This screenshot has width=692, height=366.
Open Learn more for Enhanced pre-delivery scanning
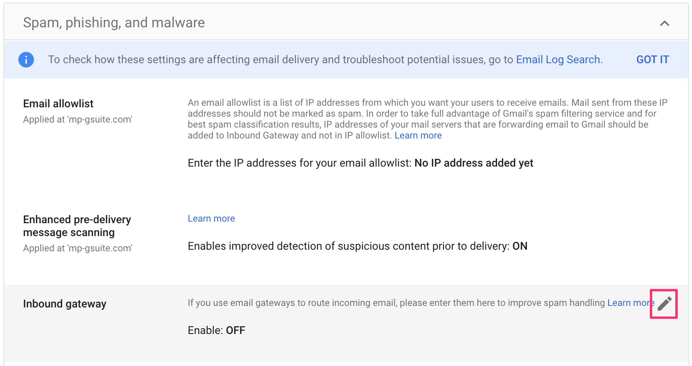(211, 219)
